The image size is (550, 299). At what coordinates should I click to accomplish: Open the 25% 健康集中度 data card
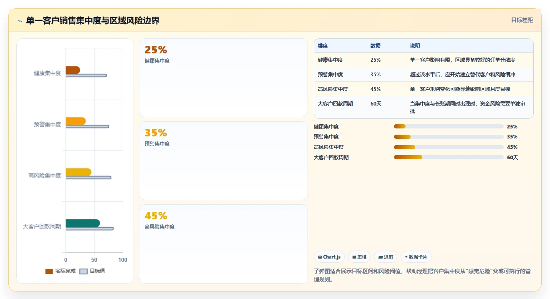point(223,78)
